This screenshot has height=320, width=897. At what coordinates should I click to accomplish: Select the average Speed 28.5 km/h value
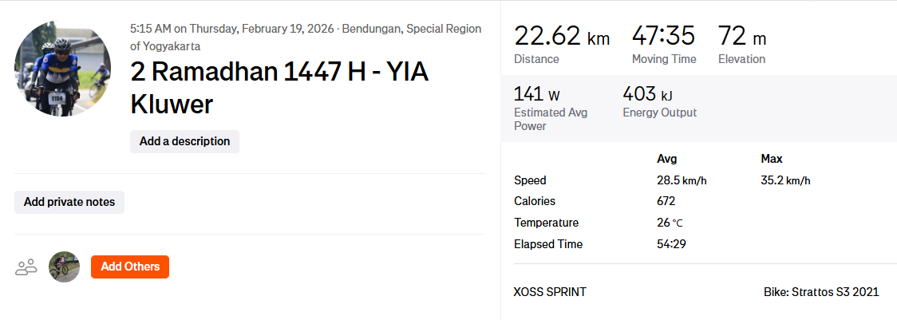(682, 180)
